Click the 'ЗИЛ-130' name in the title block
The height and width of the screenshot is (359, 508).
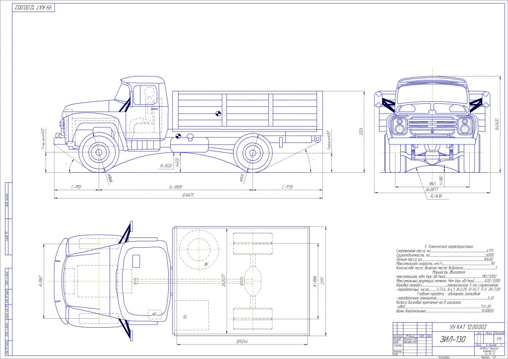(452, 339)
